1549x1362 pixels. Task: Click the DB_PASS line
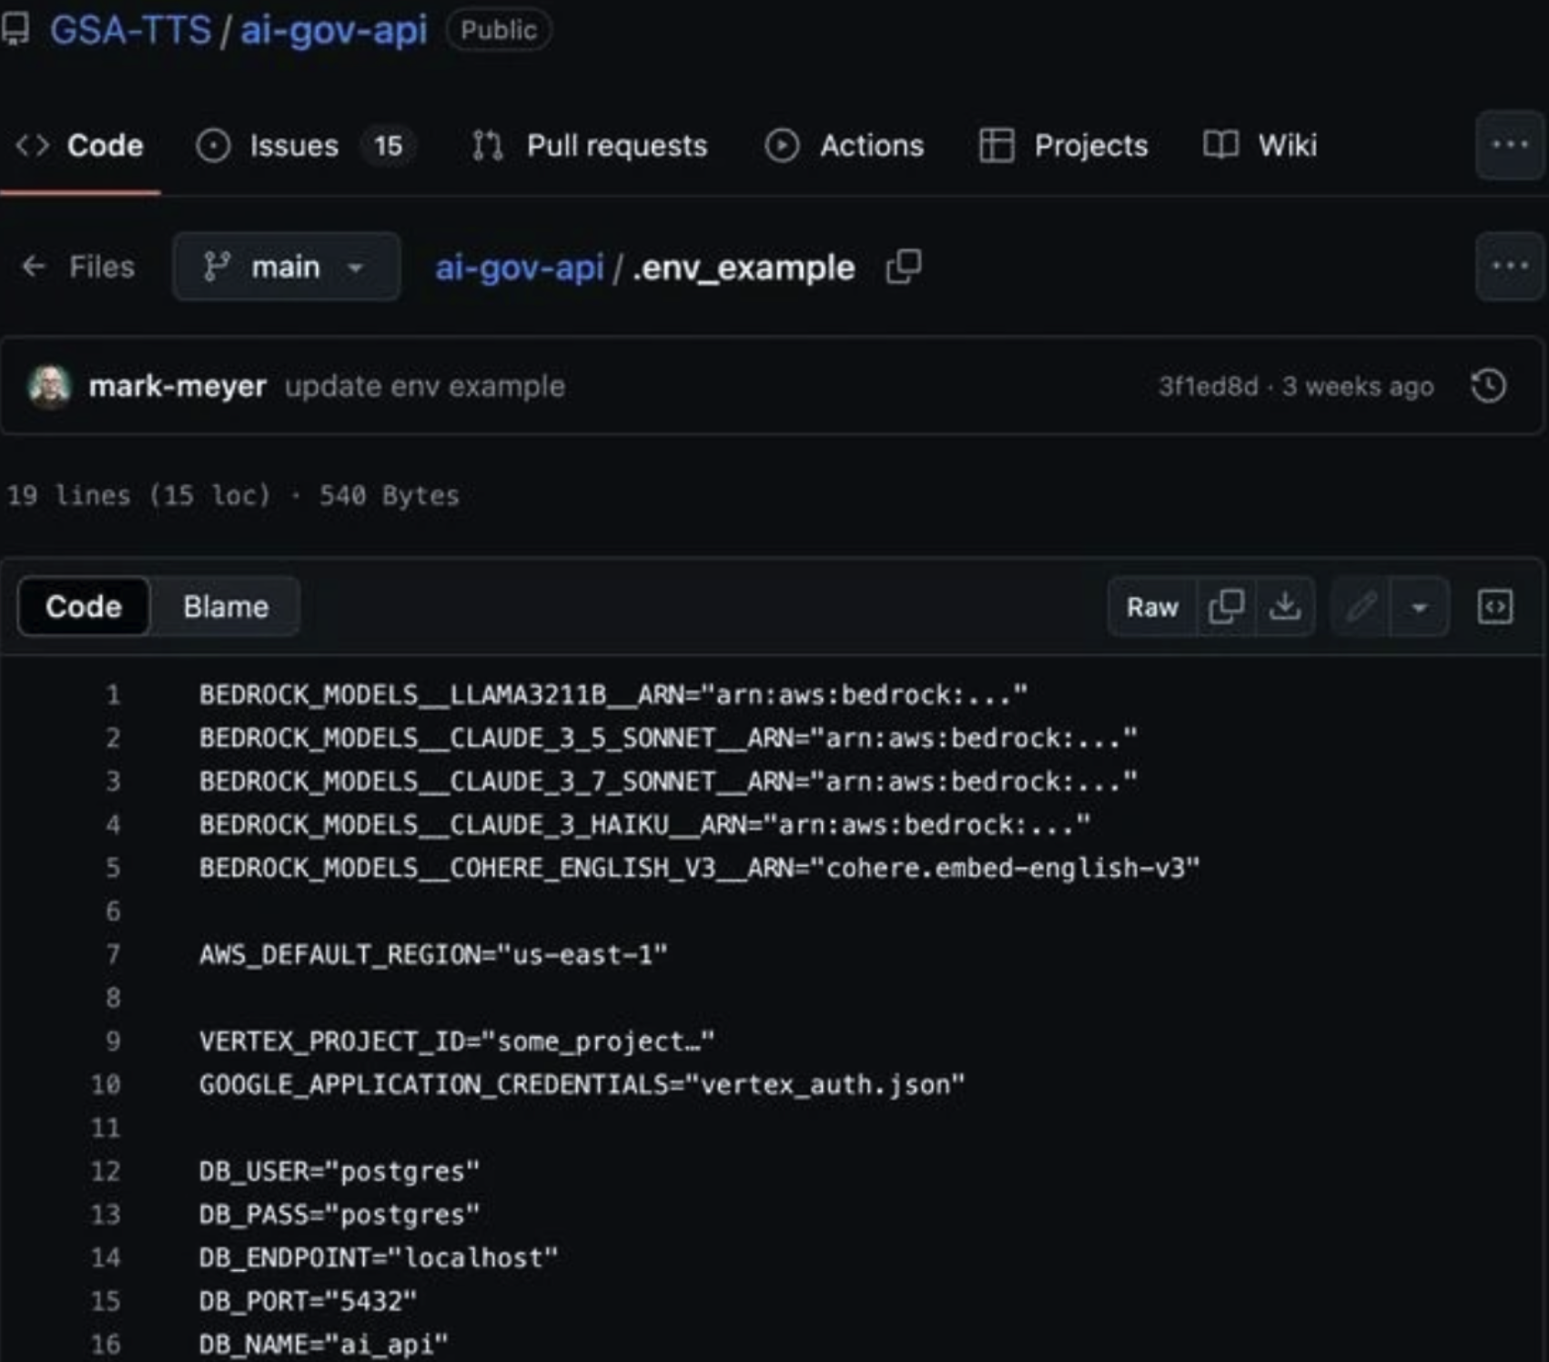tap(339, 1215)
